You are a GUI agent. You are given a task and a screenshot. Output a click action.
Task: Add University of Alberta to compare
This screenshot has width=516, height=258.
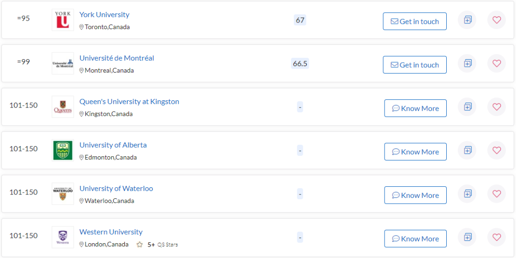click(467, 150)
